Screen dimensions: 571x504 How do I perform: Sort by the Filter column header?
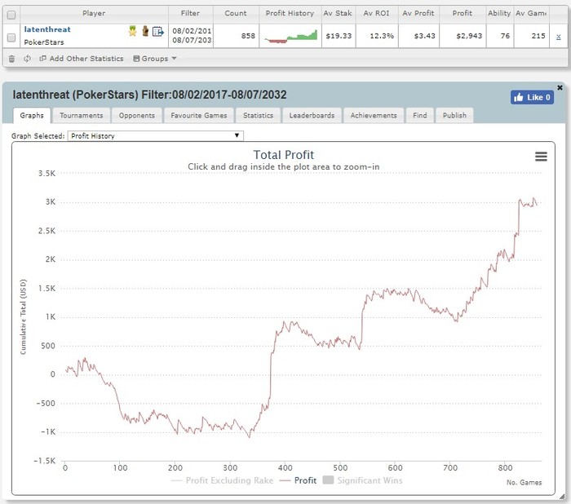tap(190, 14)
